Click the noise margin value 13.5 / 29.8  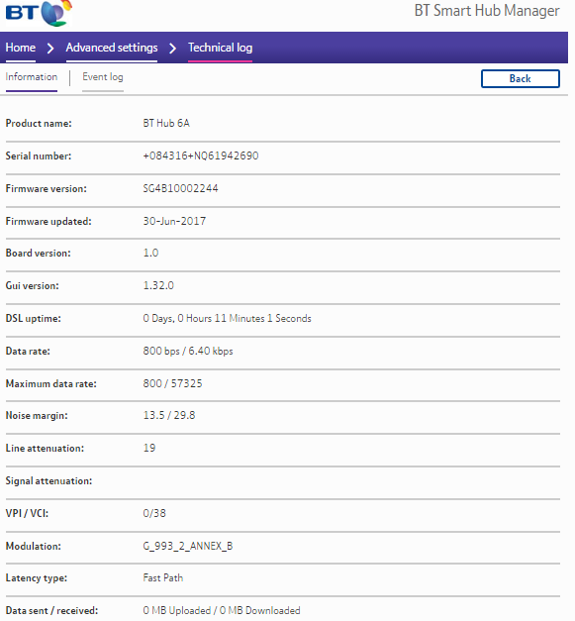coord(169,415)
